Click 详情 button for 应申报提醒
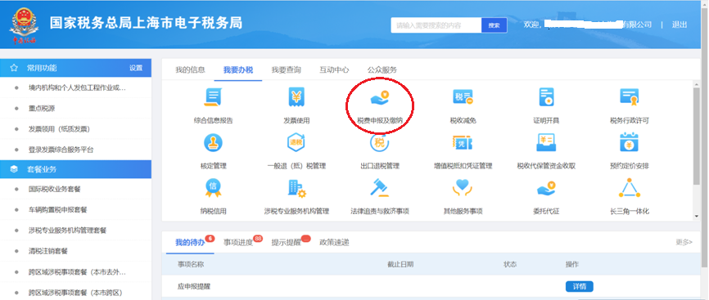 (x=579, y=286)
